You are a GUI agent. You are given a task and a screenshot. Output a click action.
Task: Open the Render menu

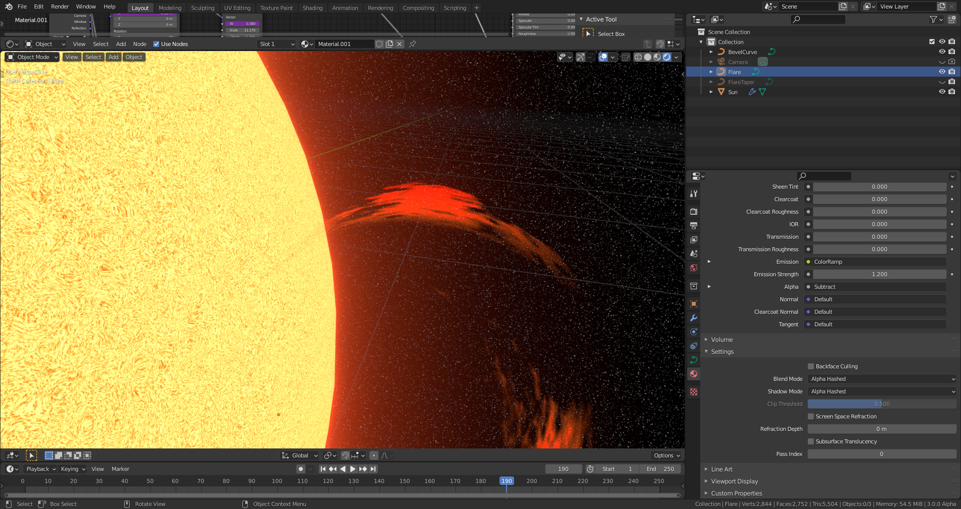pos(60,7)
